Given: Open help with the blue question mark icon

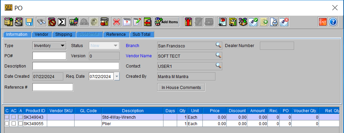Looking at the screenshot, I should click(333, 22).
